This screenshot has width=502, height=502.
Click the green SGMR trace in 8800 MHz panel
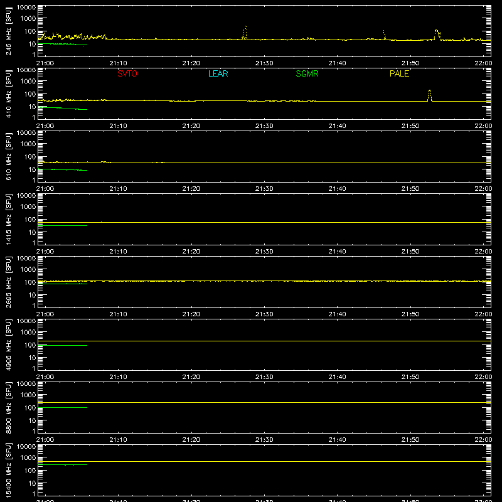point(62,407)
